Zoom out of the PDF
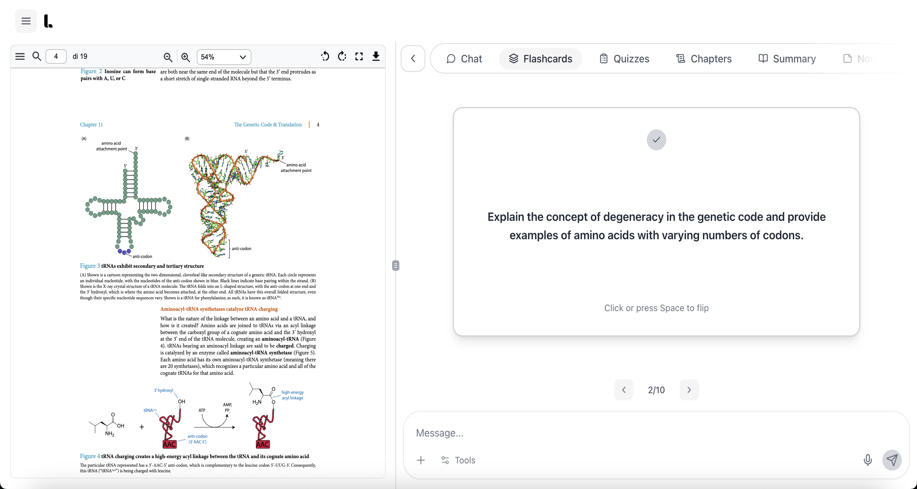This screenshot has width=917, height=489. [168, 57]
